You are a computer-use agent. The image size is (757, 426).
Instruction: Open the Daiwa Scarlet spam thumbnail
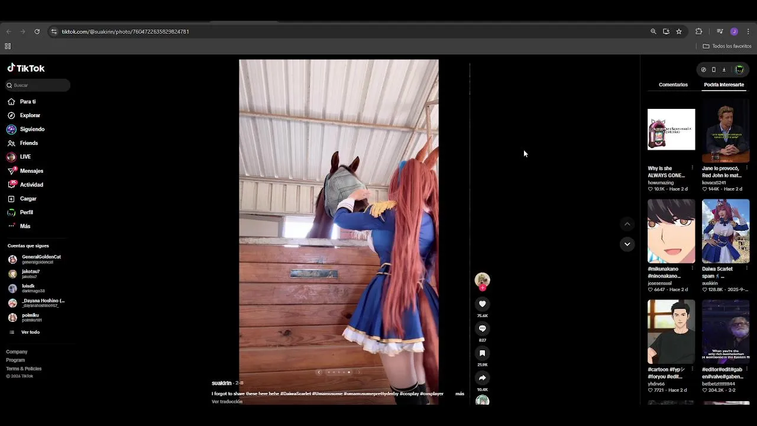pyautogui.click(x=726, y=231)
